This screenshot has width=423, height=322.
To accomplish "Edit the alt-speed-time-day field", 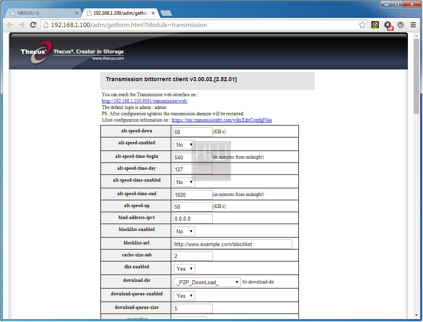I will [x=192, y=169].
